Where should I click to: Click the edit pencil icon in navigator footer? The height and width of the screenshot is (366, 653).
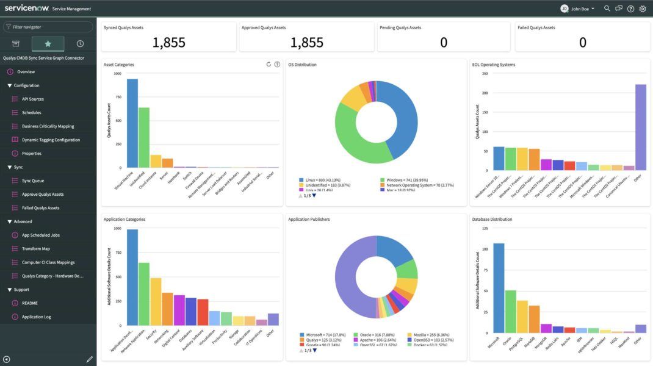90,359
